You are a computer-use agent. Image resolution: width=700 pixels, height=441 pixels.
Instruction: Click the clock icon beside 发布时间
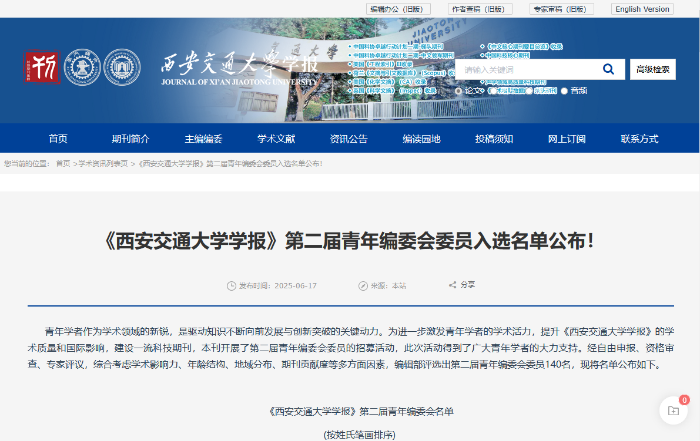[x=232, y=286]
